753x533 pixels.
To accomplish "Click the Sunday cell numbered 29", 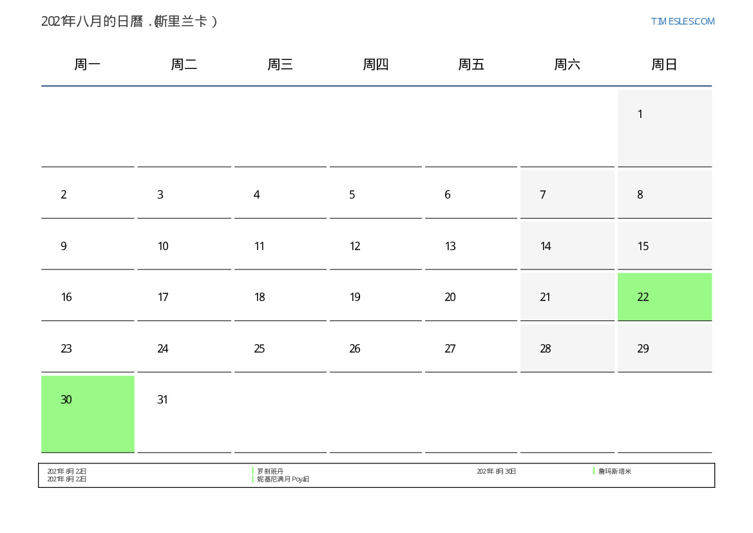I will coord(665,348).
